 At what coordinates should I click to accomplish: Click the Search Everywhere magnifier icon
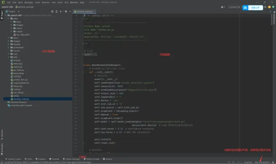pyautogui.click(x=265, y=7)
